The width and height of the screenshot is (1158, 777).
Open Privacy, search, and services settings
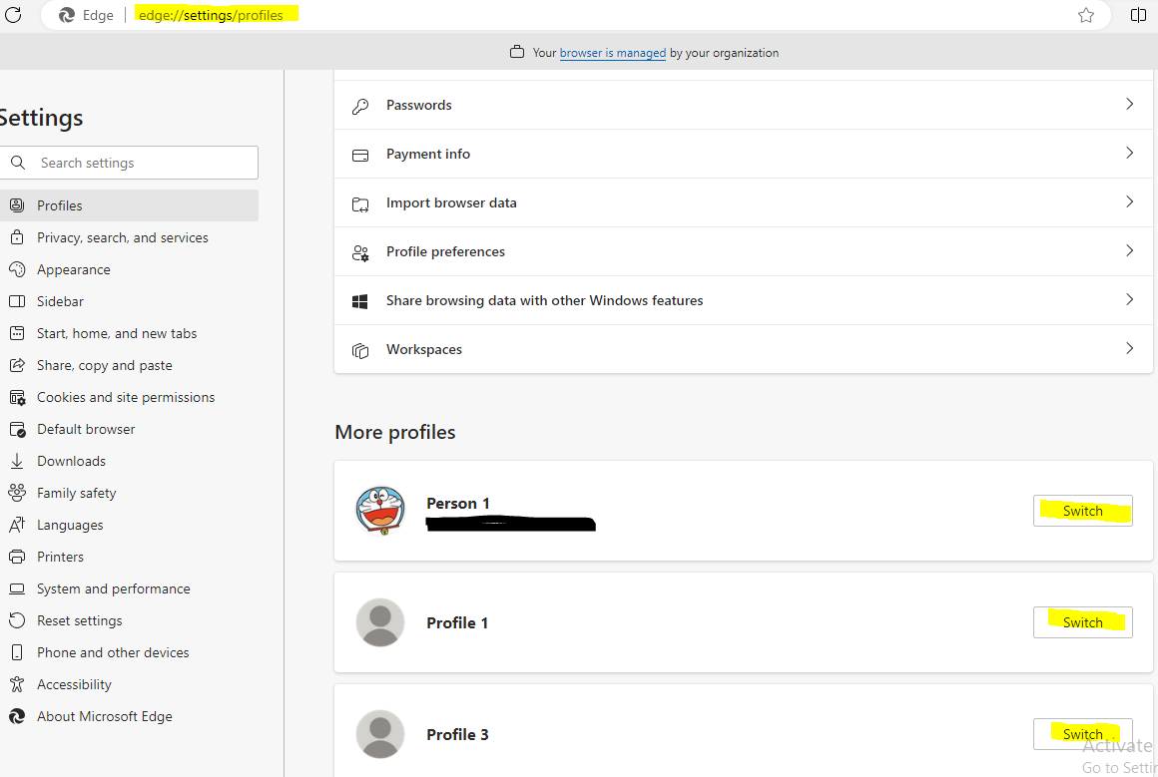click(x=129, y=237)
